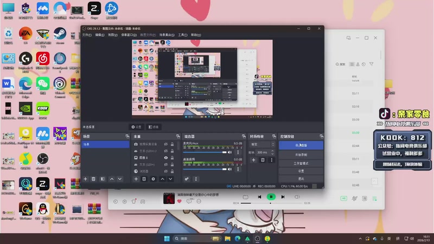Open 麦克风/Aux three-dot options menu
Viewport: 434px width, 244px height.
click(238, 152)
